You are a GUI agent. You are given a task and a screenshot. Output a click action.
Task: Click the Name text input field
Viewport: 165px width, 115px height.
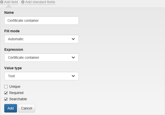click(x=41, y=20)
